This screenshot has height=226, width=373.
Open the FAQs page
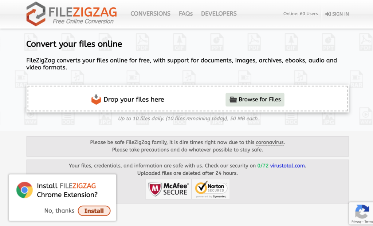point(186,14)
